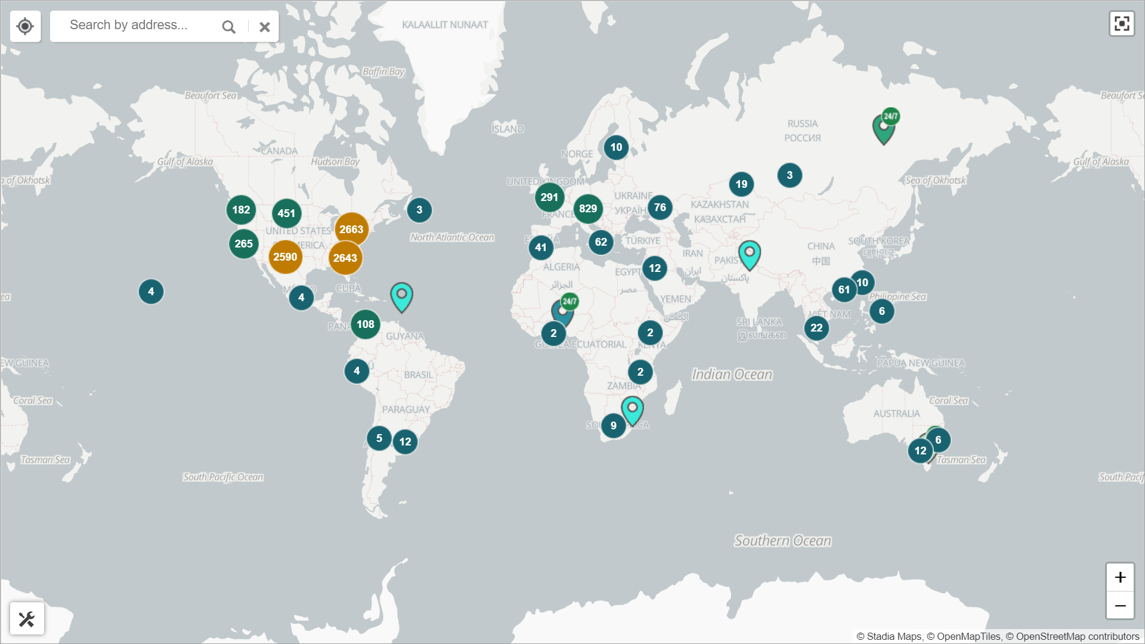This screenshot has height=644, width=1145.
Task: Click the search magnifier icon
Action: tap(228, 27)
